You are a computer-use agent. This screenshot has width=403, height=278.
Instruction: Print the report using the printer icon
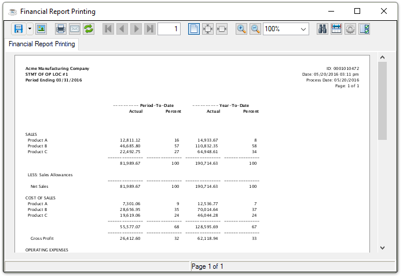(61, 29)
